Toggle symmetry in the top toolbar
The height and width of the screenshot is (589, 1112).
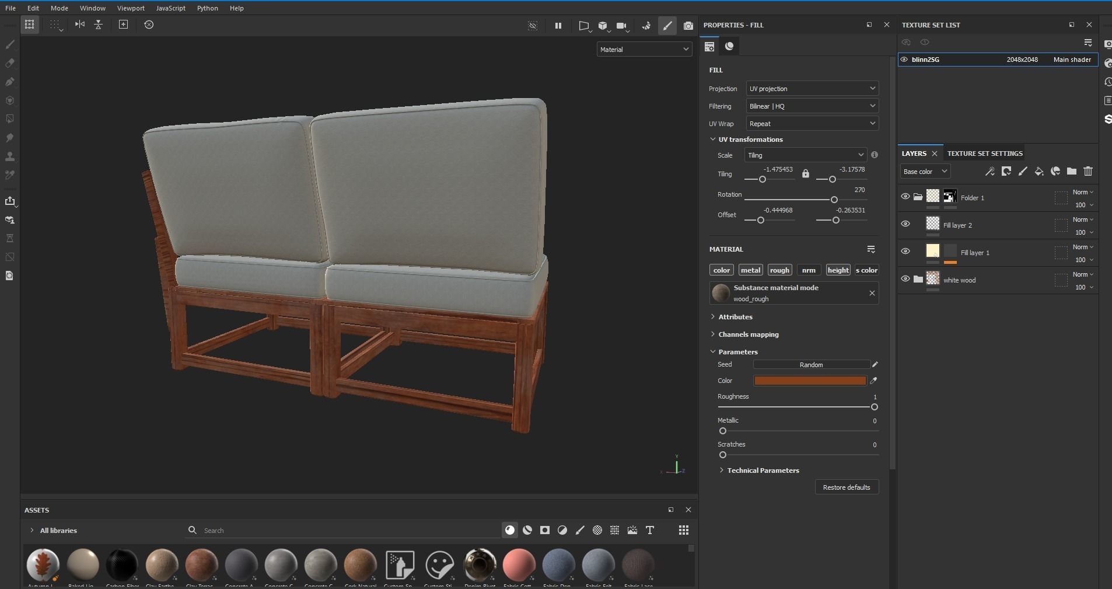coord(80,25)
